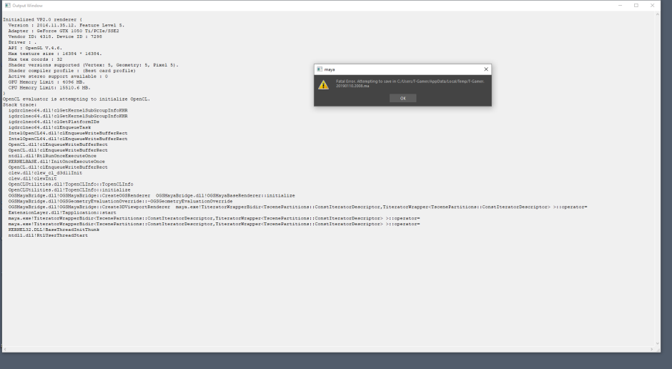Click the horizontal scrollbar right arrow
The width and height of the screenshot is (672, 369).
click(x=652, y=348)
